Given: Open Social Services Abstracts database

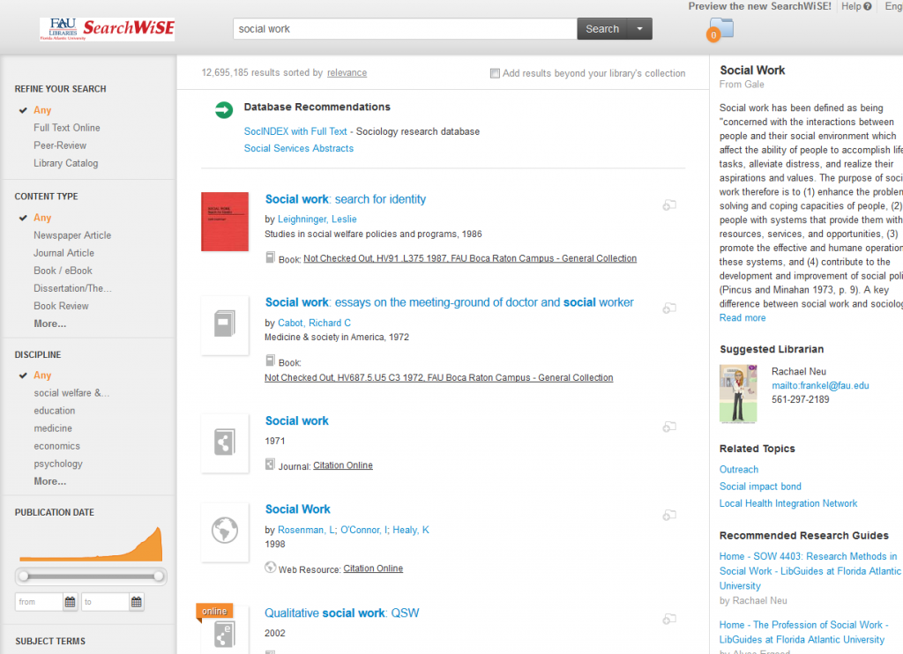Looking at the screenshot, I should pyautogui.click(x=299, y=149).
